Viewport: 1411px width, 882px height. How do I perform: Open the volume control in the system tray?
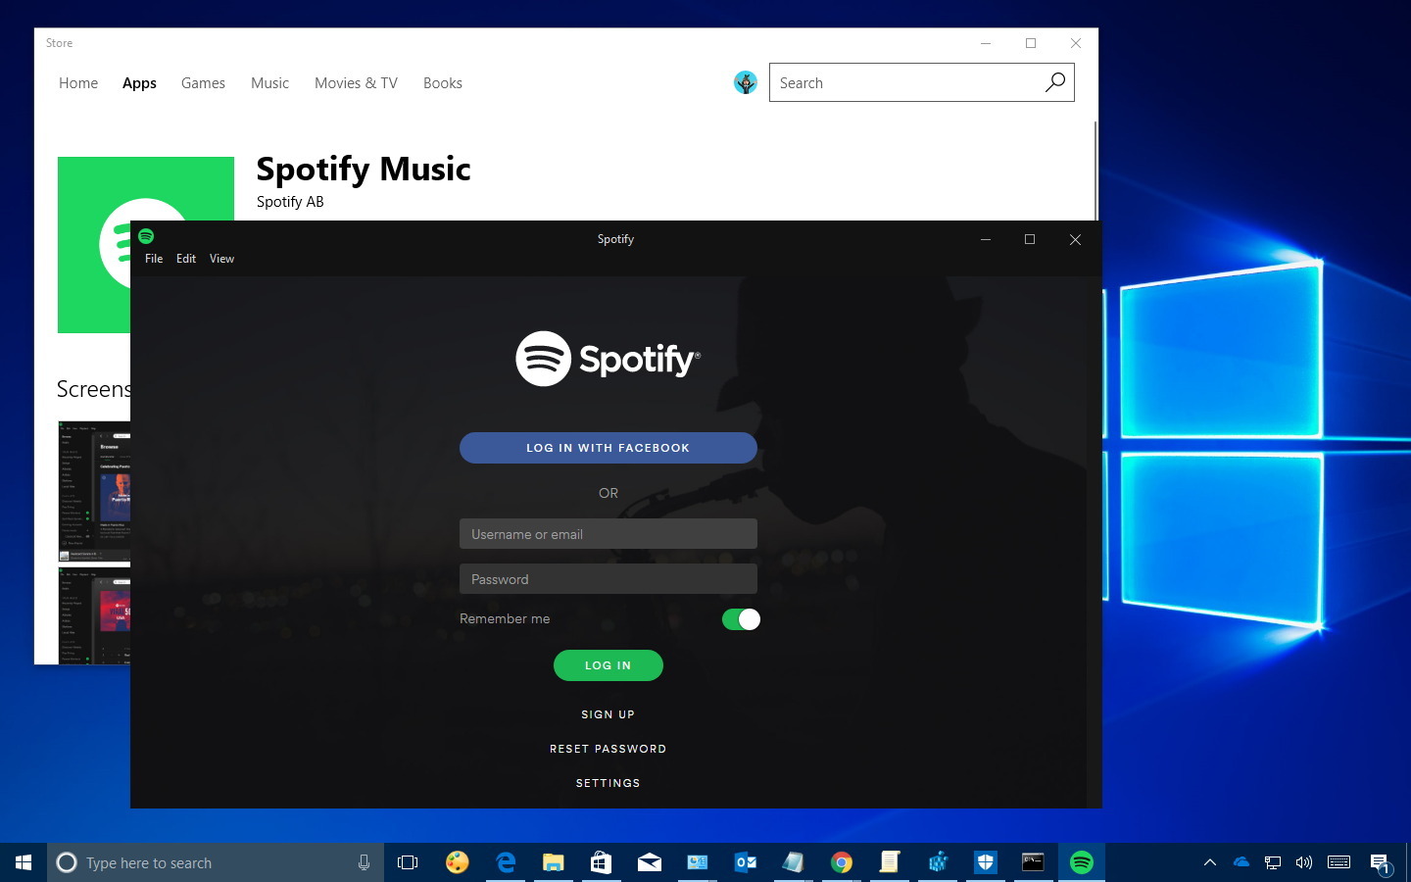[x=1304, y=862]
